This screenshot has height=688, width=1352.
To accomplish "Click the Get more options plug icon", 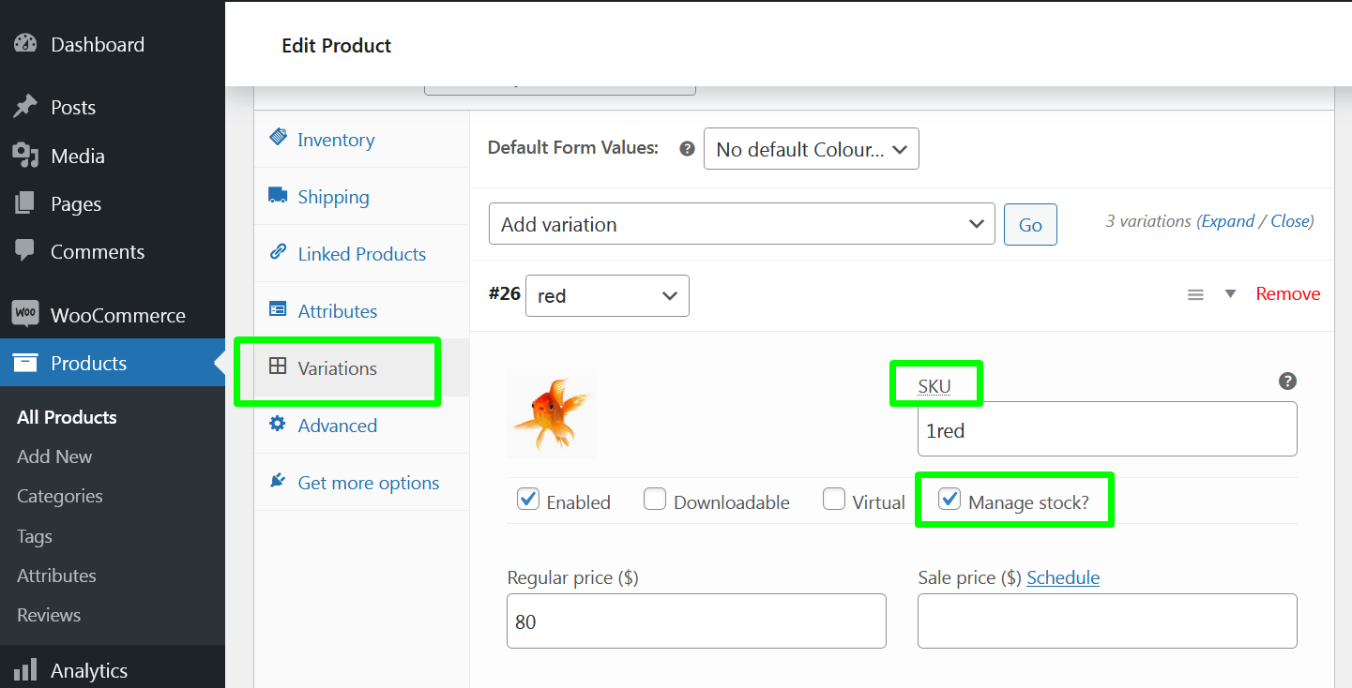I will click(x=278, y=481).
